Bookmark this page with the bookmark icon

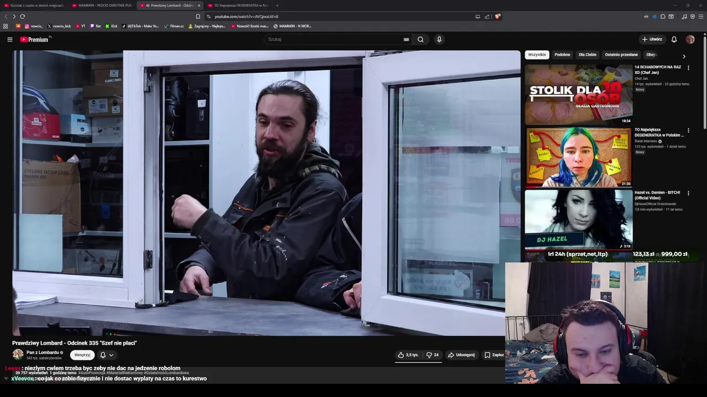pyautogui.click(x=198, y=17)
